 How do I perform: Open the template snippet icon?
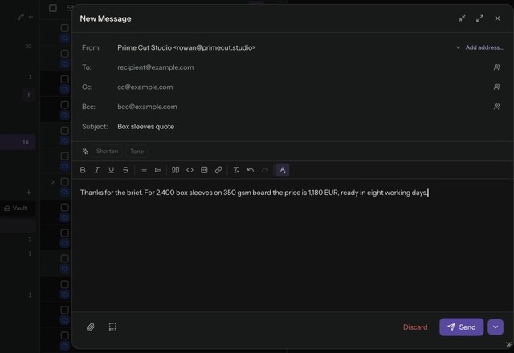coord(112,327)
